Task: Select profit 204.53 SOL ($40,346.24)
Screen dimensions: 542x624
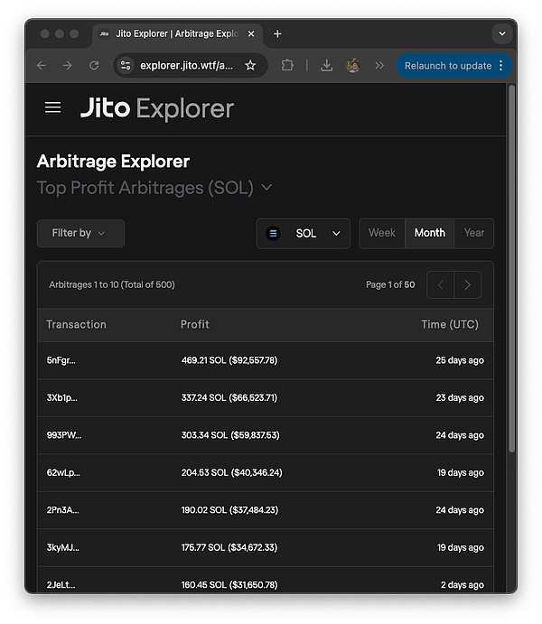Action: [231, 473]
